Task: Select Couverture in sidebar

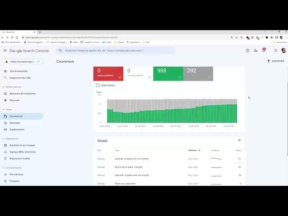Action: [x=22, y=116]
